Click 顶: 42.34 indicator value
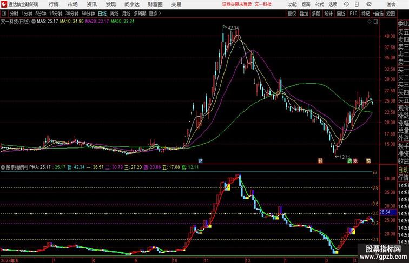The image size is (409, 263). 76,167
